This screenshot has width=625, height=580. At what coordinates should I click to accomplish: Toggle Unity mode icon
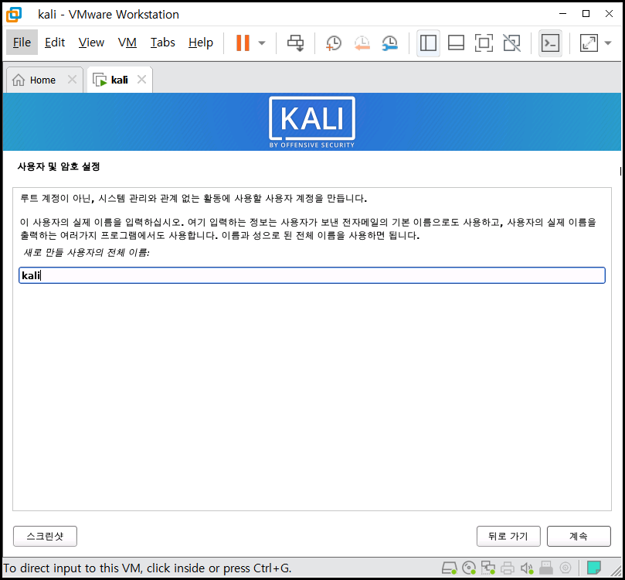pos(511,43)
